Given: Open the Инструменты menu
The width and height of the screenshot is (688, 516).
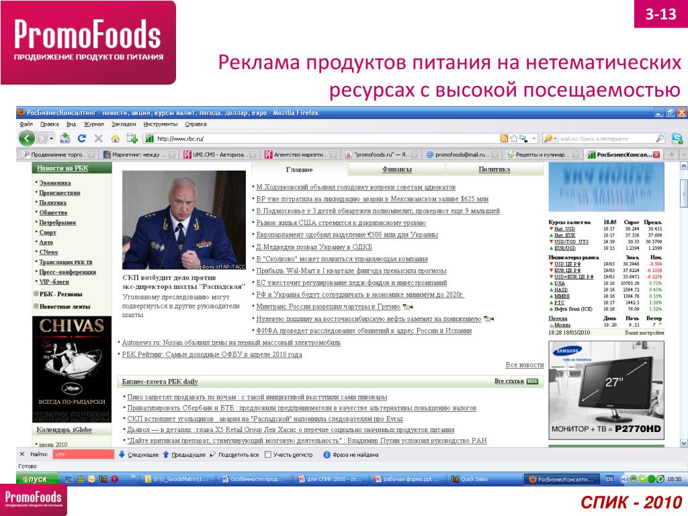Looking at the screenshot, I should pos(160,124).
